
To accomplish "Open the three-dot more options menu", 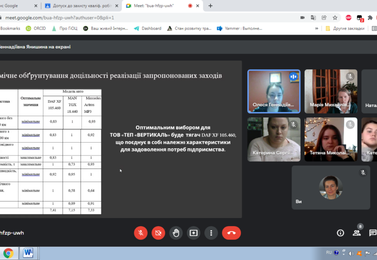I will tap(211, 233).
